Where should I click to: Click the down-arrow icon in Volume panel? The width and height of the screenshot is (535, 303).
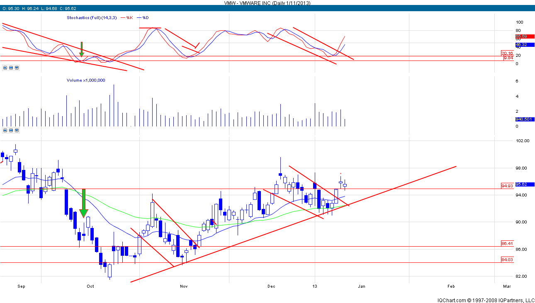click(x=16, y=130)
